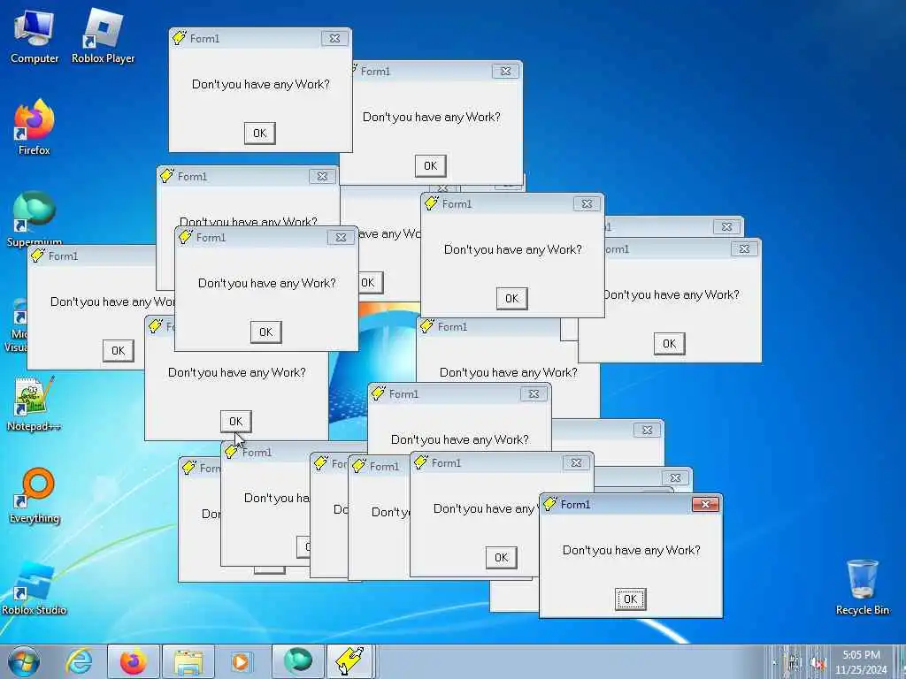Click OK in the Form1 dialog beside Roblox Player
The image size is (906, 679).
coord(259,134)
